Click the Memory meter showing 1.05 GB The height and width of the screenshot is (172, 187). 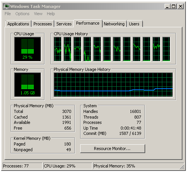[28, 85]
